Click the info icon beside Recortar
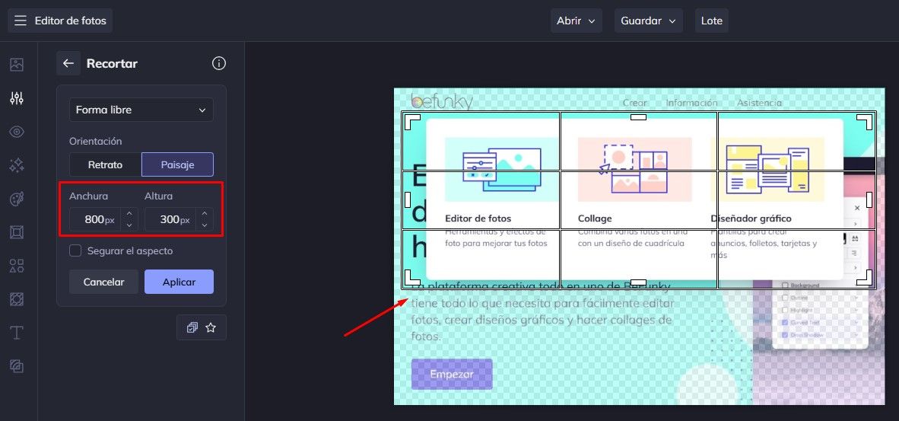This screenshot has height=421, width=899. click(219, 63)
